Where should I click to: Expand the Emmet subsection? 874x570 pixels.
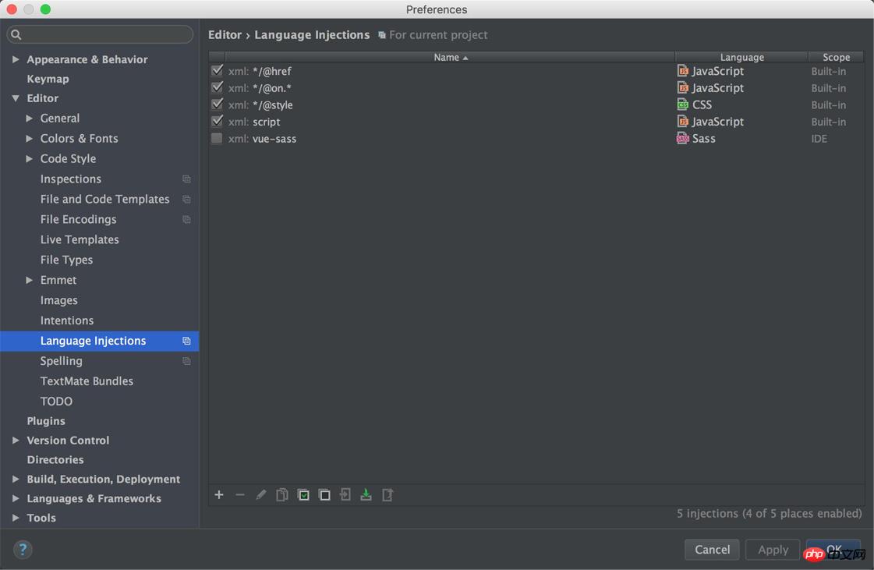[x=29, y=280]
